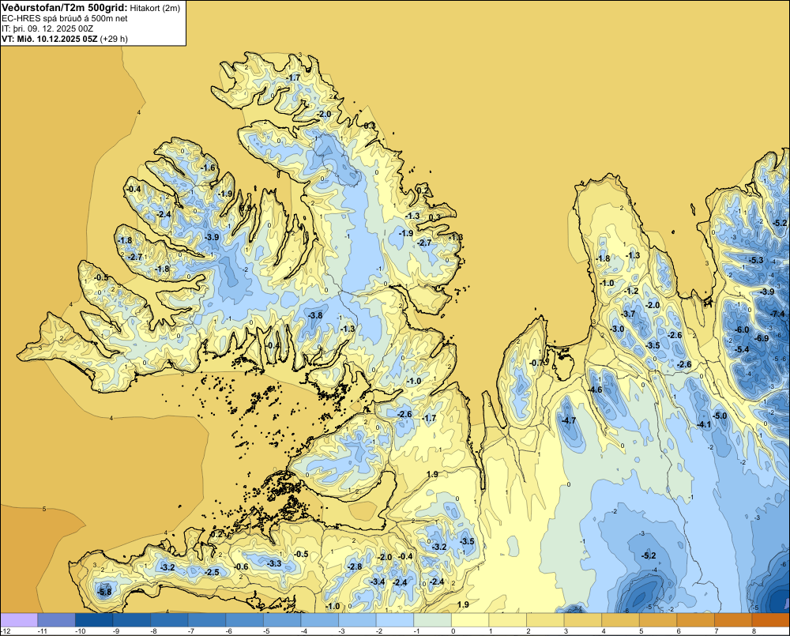Select the legend swatch between -11 and -10

[56, 619]
